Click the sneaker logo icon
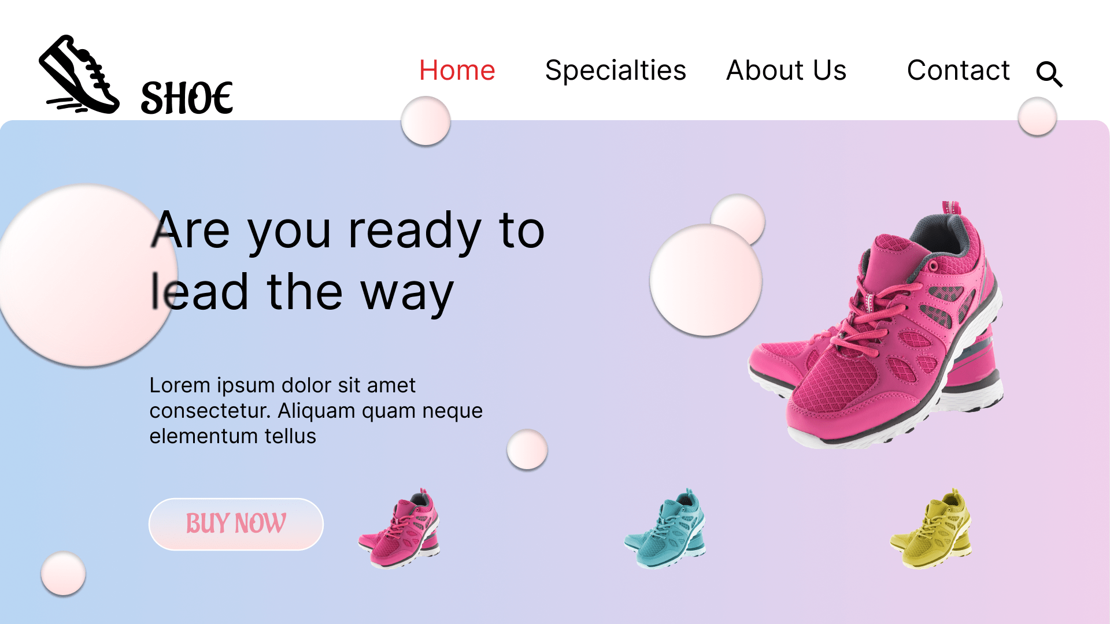1110x624 pixels. click(x=79, y=74)
